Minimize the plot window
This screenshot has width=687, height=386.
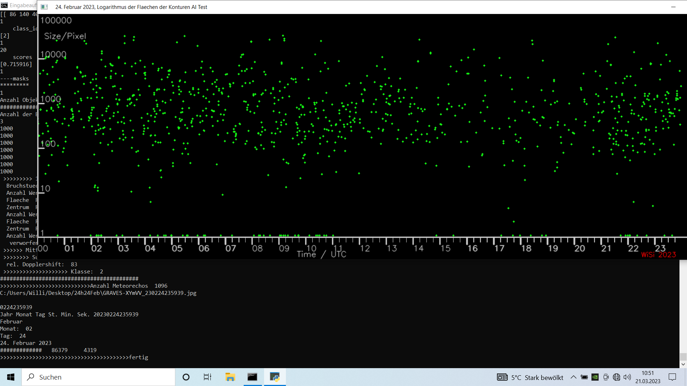[x=673, y=7]
